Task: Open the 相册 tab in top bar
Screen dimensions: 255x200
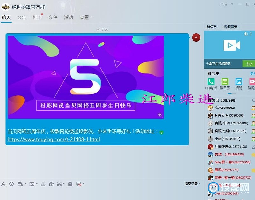Action: (x=37, y=17)
